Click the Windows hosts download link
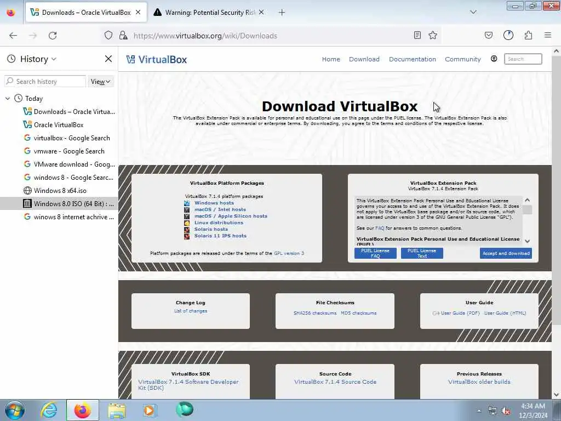This screenshot has height=421, width=561. coord(214,203)
